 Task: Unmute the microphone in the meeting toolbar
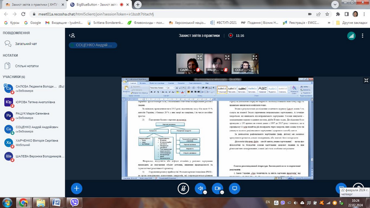183,188
